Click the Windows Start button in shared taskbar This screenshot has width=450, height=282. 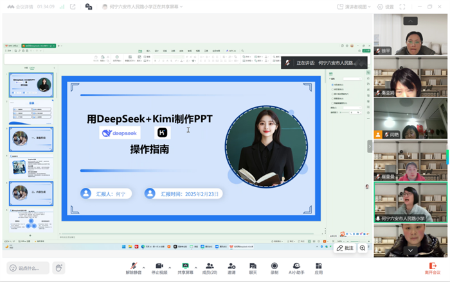123,247
